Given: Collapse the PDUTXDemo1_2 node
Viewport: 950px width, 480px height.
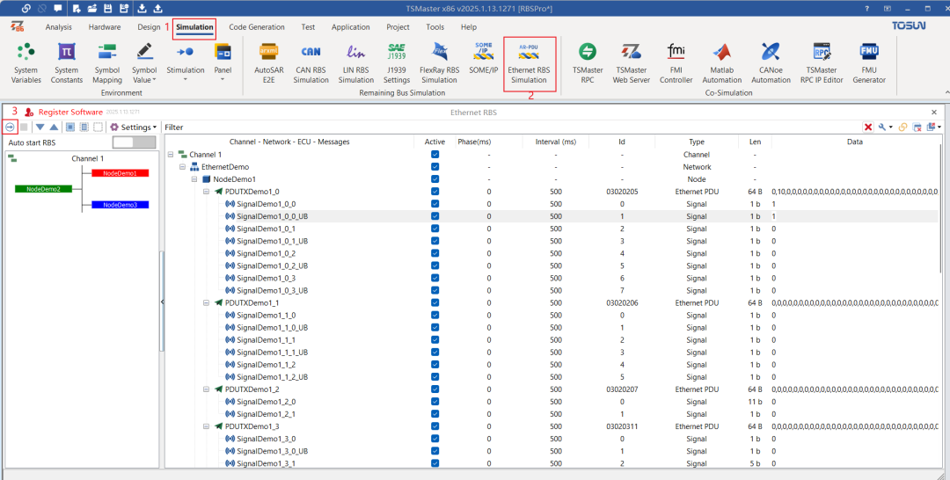Looking at the screenshot, I should [206, 389].
